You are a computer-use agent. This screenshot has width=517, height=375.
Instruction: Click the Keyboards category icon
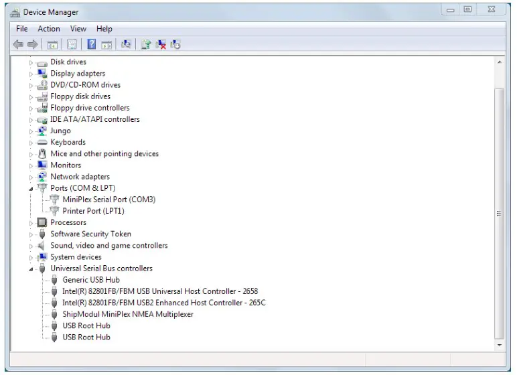point(42,143)
